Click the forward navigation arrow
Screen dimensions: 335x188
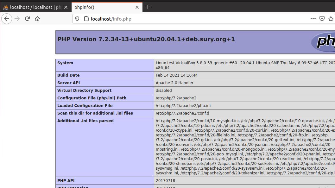pyautogui.click(x=17, y=19)
